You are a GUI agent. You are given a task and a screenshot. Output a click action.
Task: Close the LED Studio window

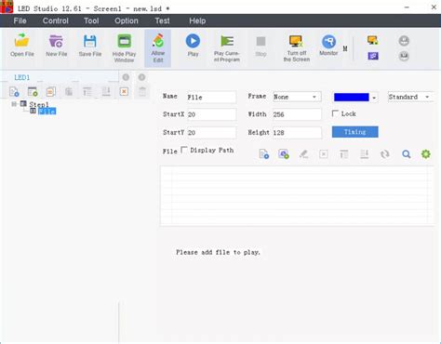click(434, 7)
